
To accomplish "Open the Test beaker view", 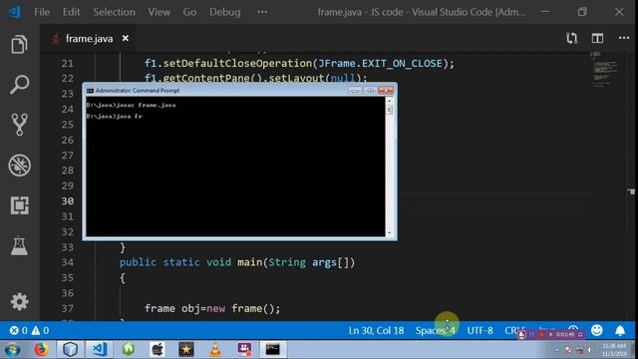I will 19,246.
